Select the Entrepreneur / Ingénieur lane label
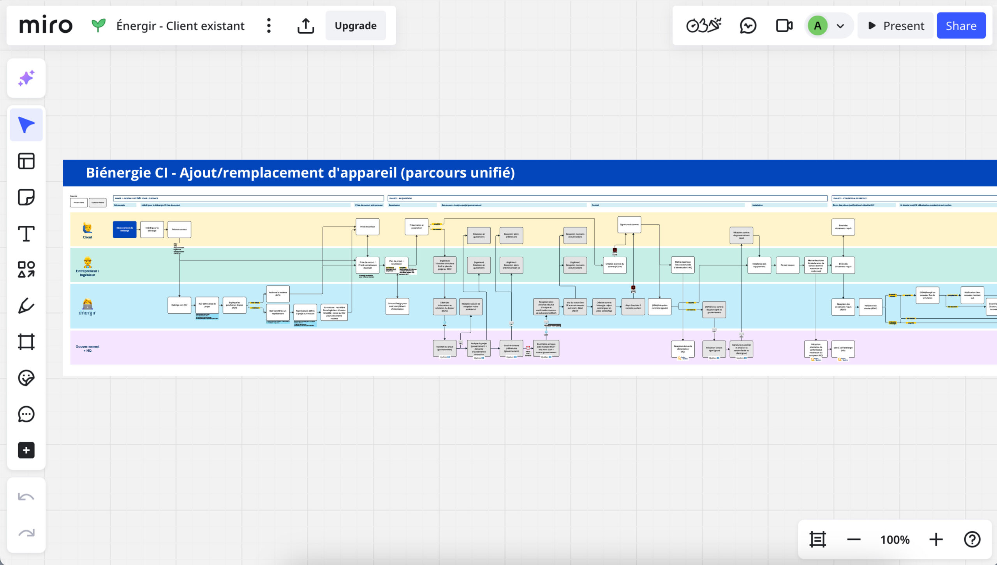Image resolution: width=997 pixels, height=565 pixels. (87, 273)
